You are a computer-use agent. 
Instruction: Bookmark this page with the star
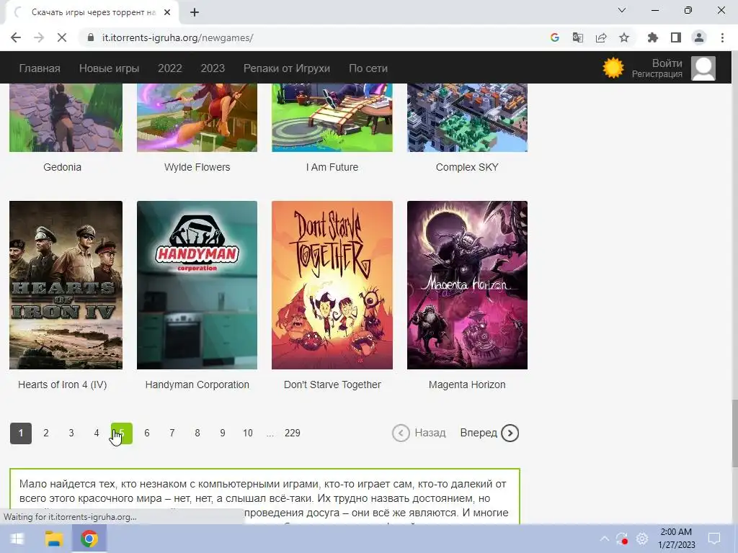[x=624, y=37]
